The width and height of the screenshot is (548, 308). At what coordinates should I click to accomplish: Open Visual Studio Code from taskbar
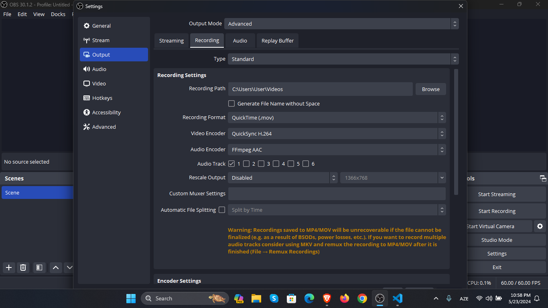pyautogui.click(x=398, y=298)
